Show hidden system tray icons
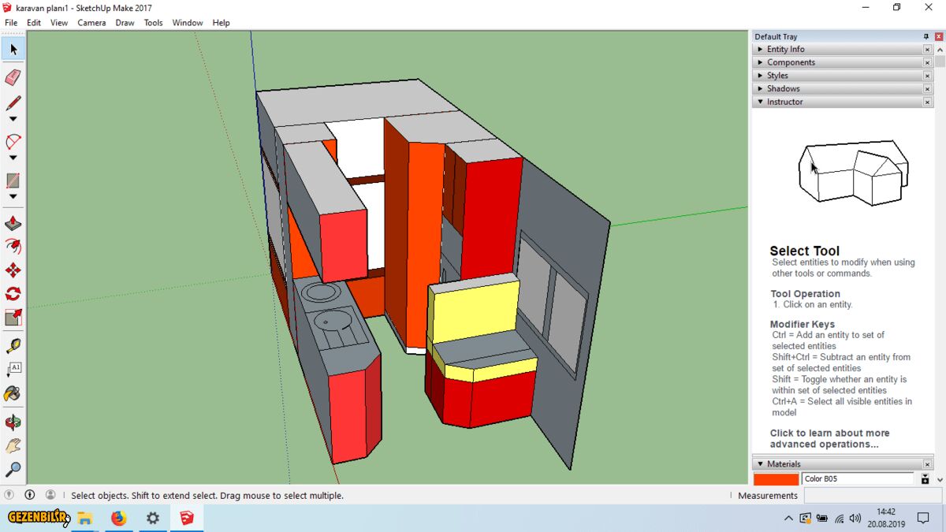The image size is (946, 532). (x=788, y=518)
